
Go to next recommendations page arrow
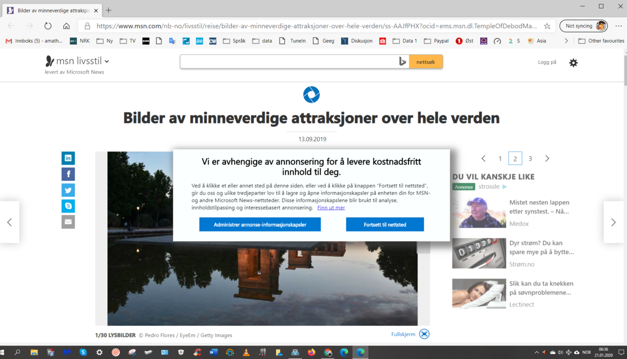547,158
